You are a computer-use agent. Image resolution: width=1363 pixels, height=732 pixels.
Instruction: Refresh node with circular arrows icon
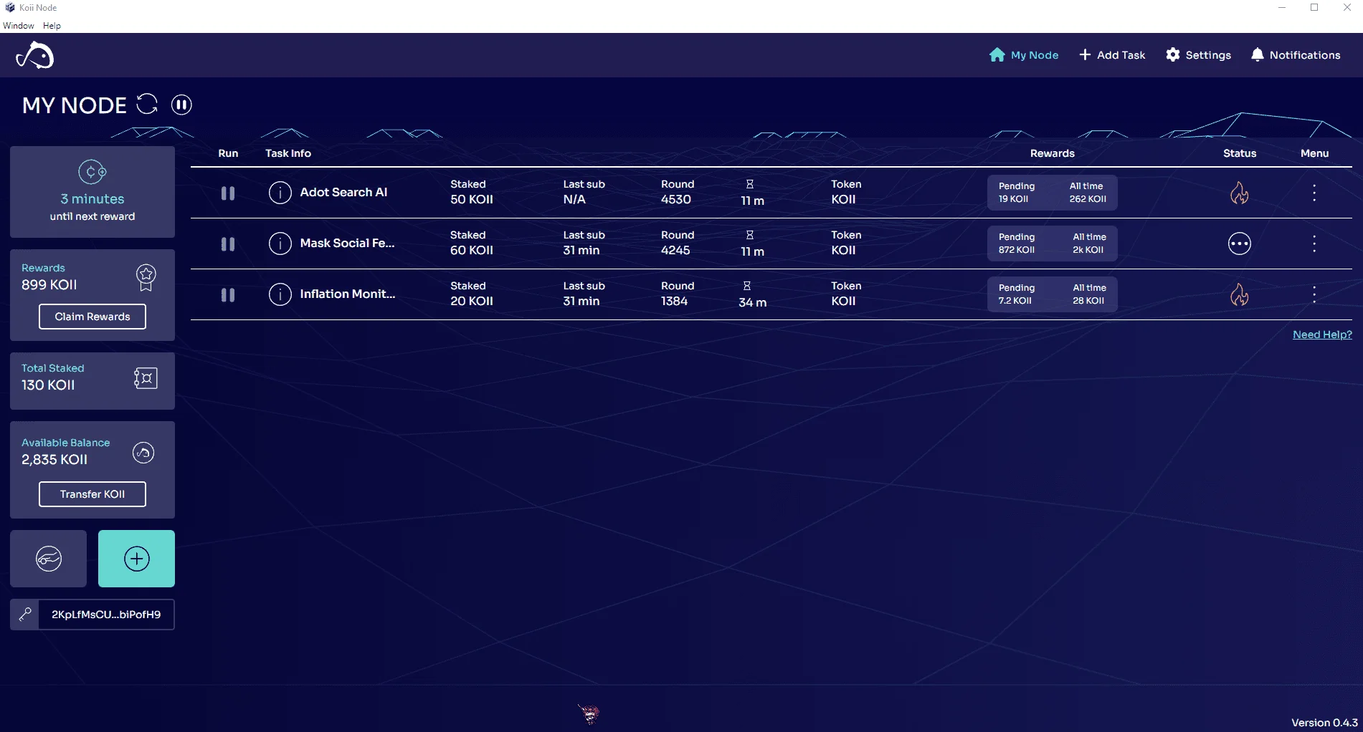[x=147, y=104]
